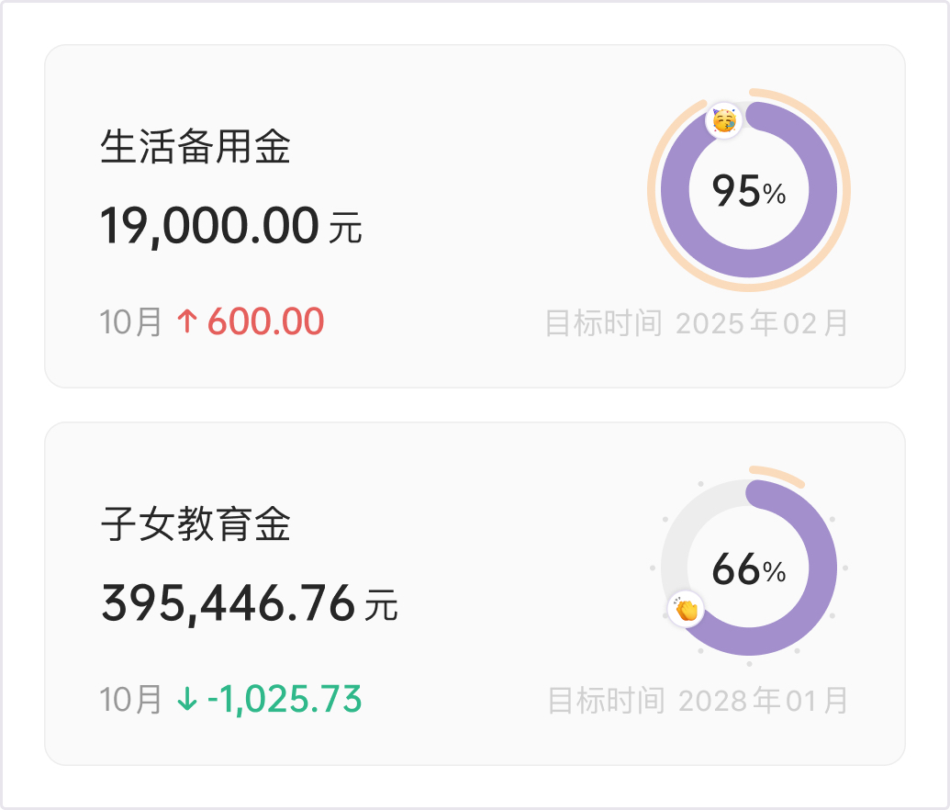Open the 子女教育金 savings goal title
The image size is (950, 810).
[x=196, y=523]
